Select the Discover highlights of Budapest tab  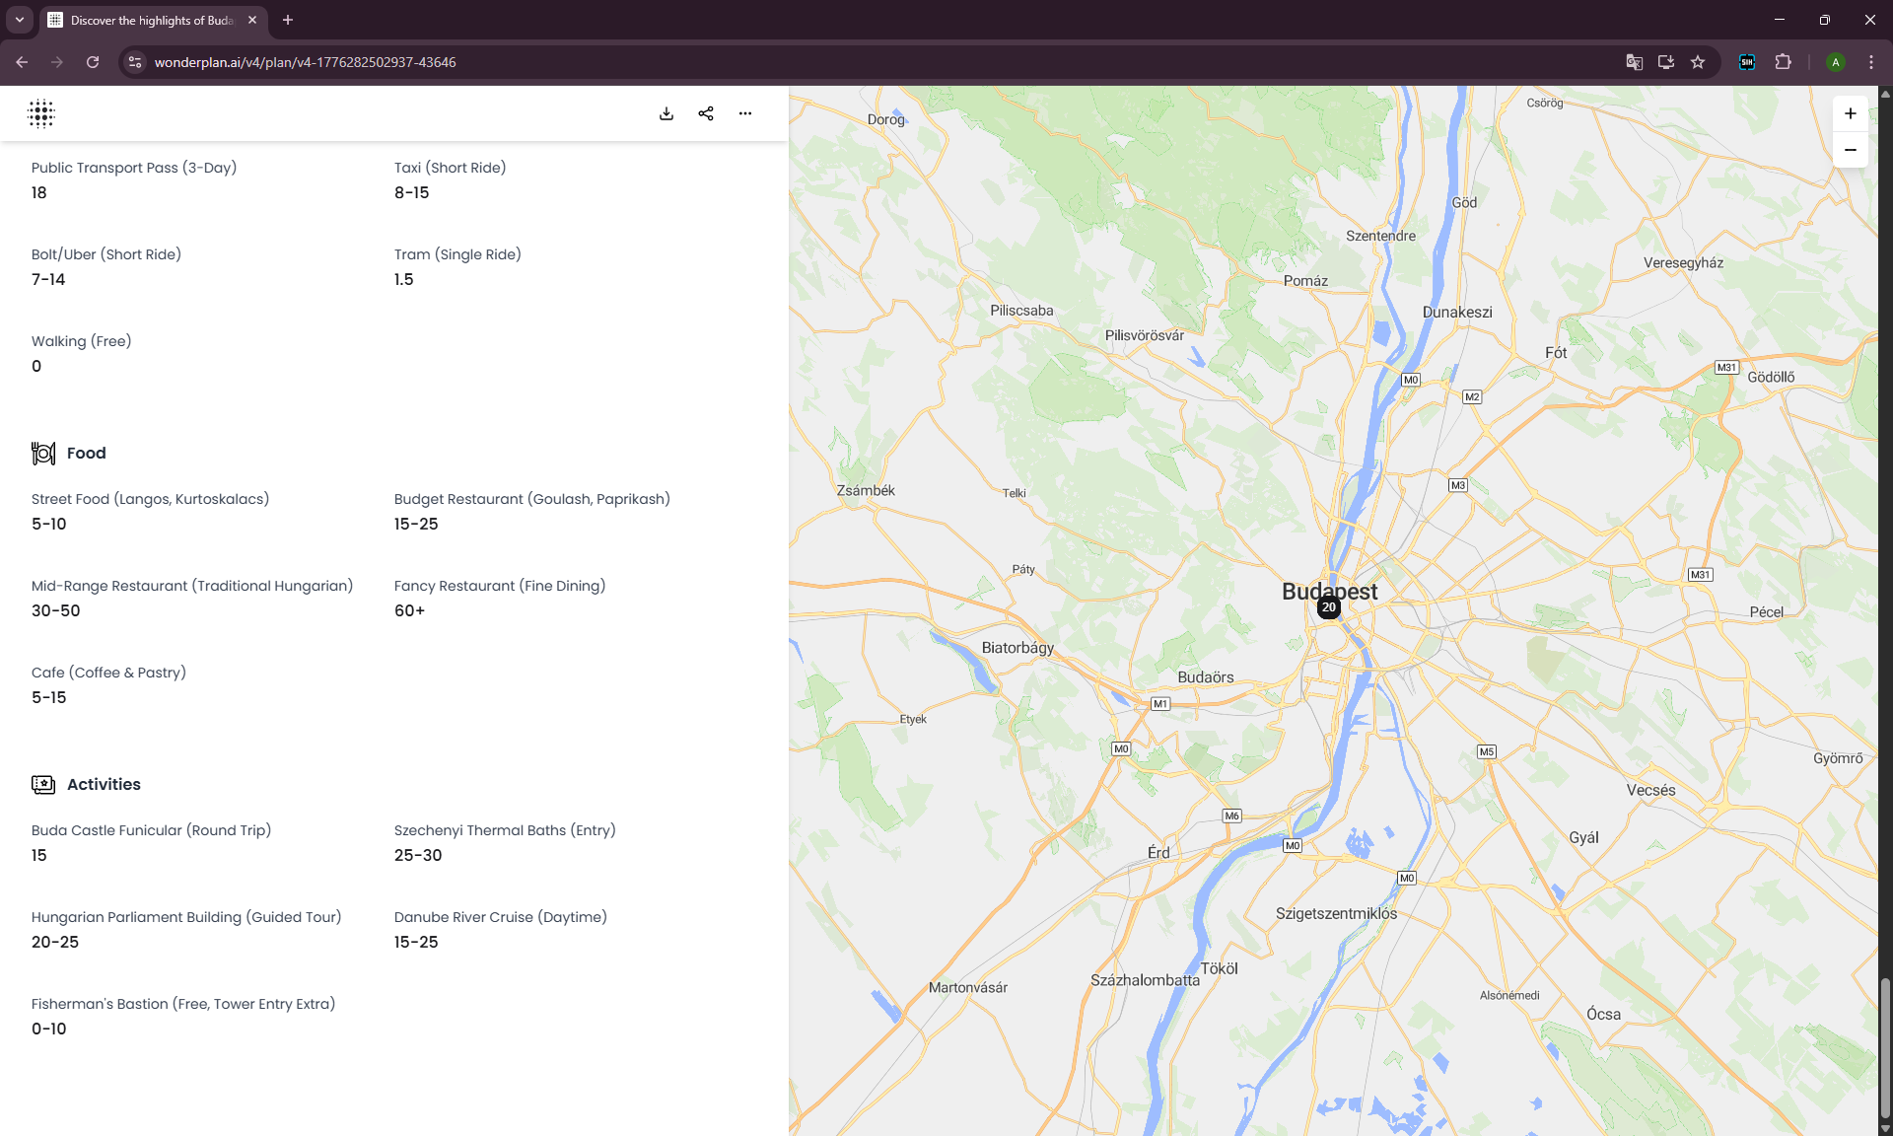148,20
